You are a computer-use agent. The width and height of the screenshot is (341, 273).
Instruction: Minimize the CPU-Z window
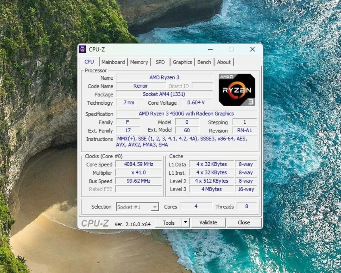pos(210,49)
